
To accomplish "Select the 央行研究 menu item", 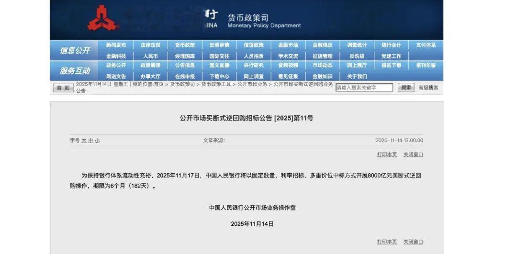I will pyautogui.click(x=254, y=65).
